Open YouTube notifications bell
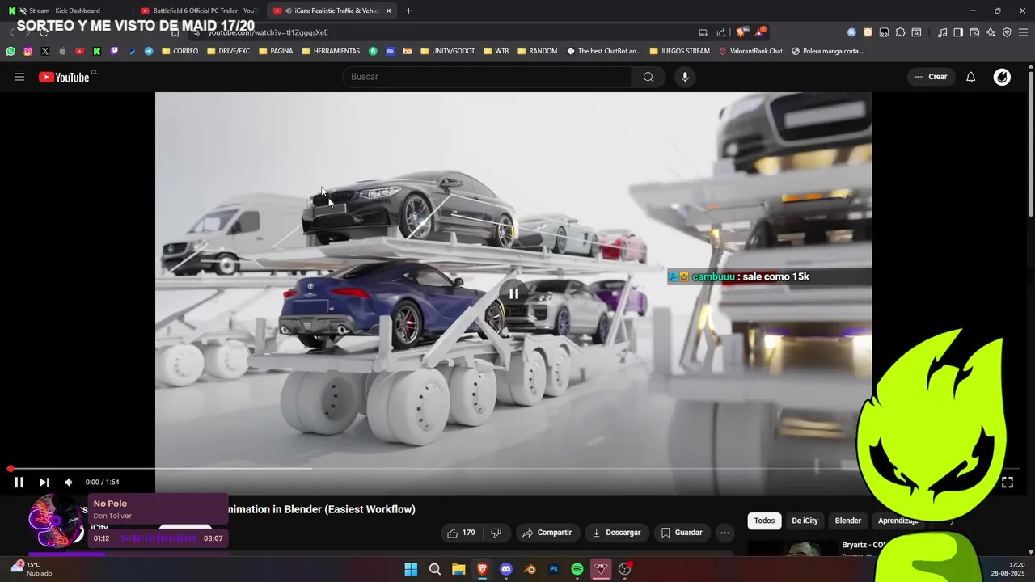Screen dimensions: 1035x582 (x=971, y=77)
